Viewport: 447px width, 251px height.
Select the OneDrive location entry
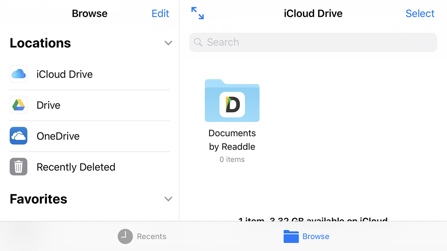58,136
